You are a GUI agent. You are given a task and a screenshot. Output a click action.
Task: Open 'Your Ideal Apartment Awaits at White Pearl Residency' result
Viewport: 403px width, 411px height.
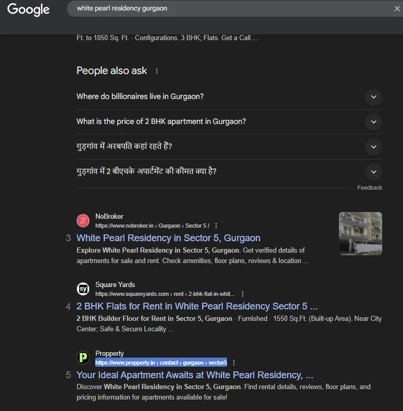coord(195,375)
